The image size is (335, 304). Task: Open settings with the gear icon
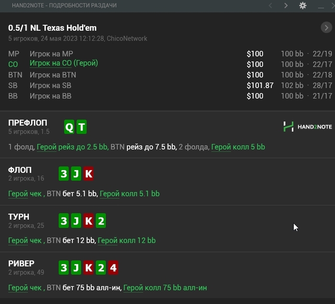coord(302,6)
